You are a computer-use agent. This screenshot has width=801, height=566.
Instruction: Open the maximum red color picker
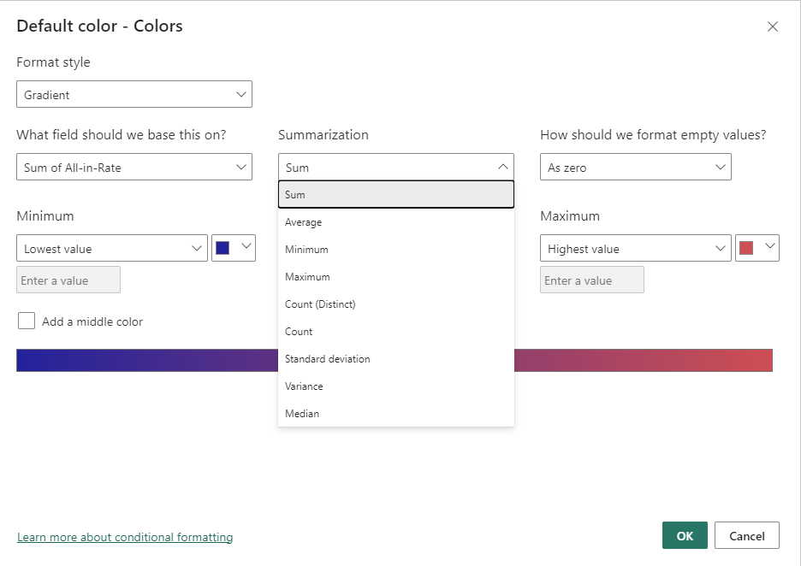pos(757,248)
